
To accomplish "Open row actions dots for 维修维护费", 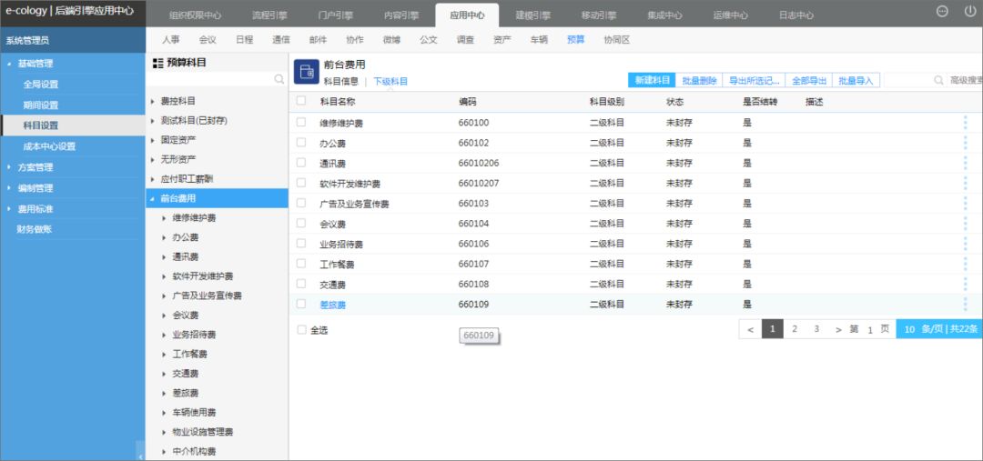I will click(x=965, y=123).
